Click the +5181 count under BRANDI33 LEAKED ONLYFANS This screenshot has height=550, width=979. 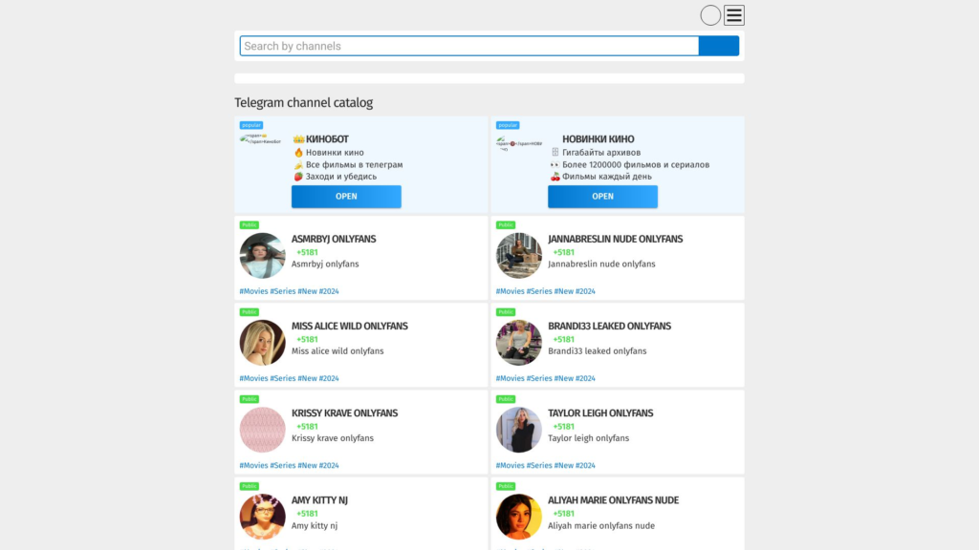pyautogui.click(x=564, y=340)
